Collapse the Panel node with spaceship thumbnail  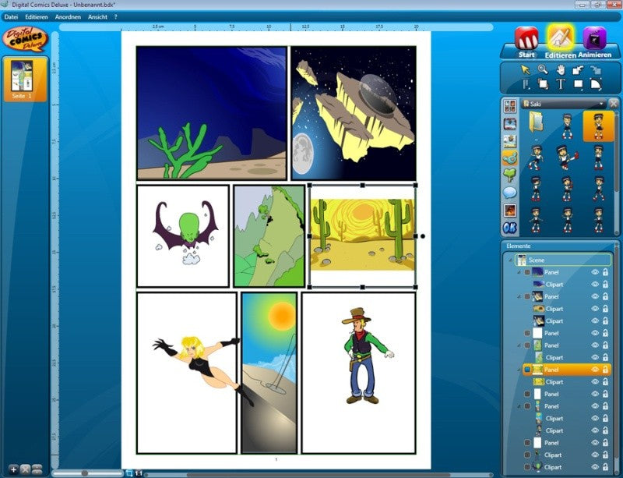(519, 296)
